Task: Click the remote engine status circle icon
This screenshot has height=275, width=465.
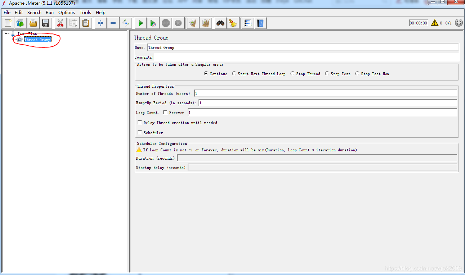Action: 459,23
